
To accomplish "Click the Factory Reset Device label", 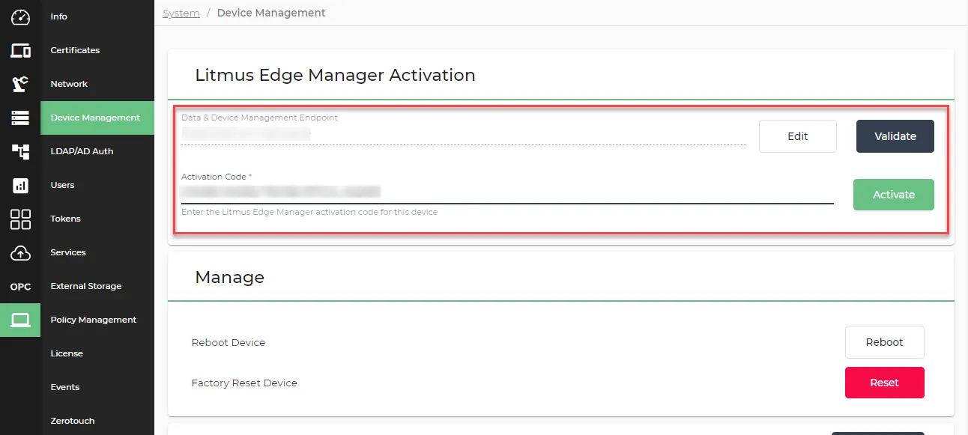I will 244,383.
